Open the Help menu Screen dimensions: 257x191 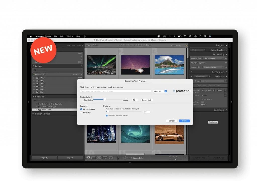(x=78, y=36)
